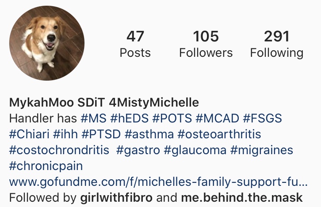
Task: Open the #POTS hashtag
Action: coord(172,118)
